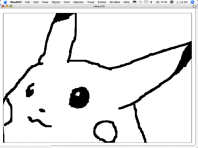Open the Font menu

[x=67, y=2]
